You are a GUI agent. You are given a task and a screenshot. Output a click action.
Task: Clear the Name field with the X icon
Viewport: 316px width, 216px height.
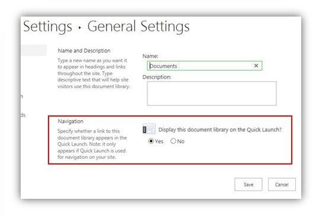[256, 66]
